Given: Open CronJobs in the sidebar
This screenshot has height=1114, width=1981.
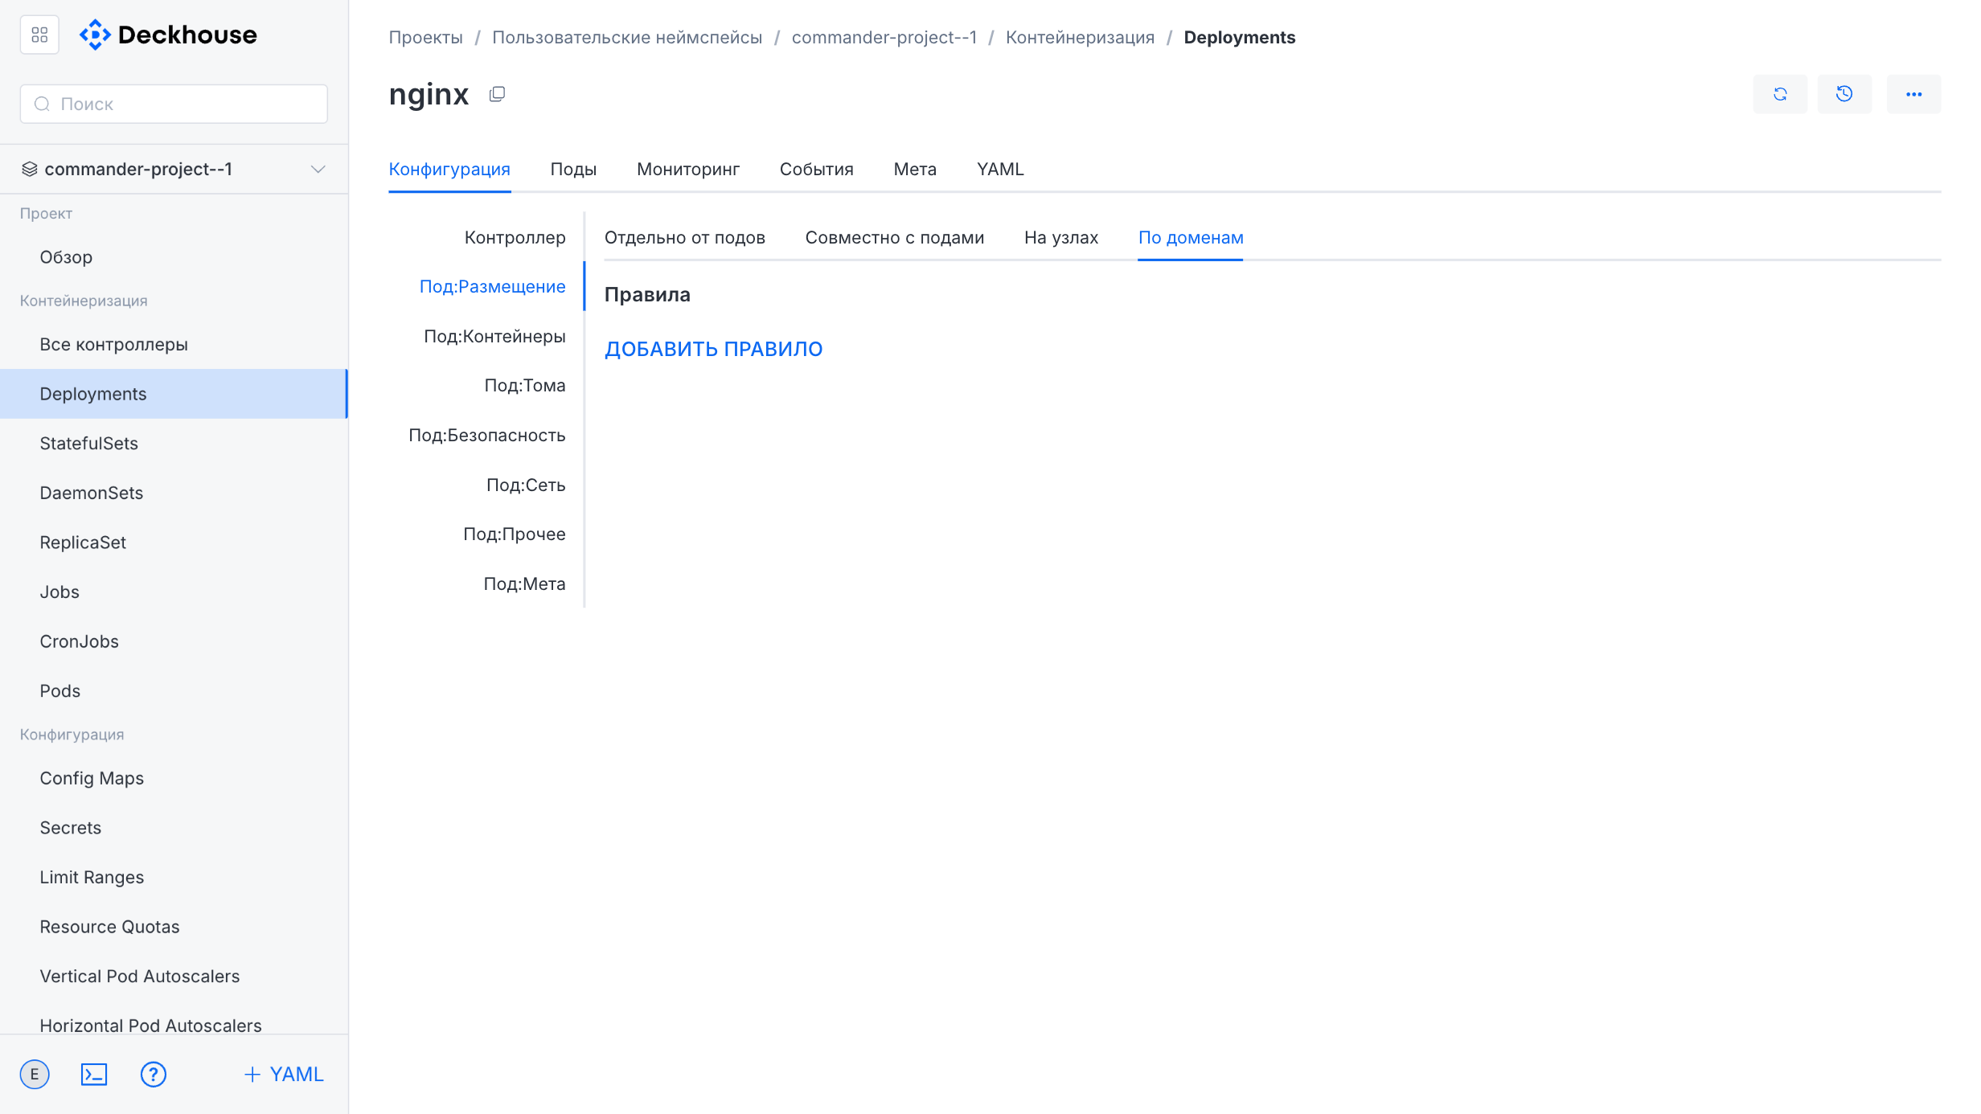Looking at the screenshot, I should pyautogui.click(x=174, y=641).
